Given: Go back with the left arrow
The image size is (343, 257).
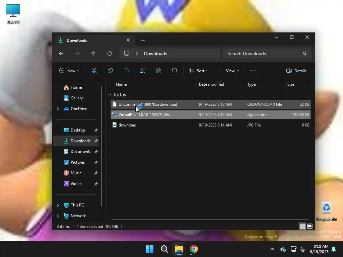Looking at the screenshot, I should [x=61, y=54].
